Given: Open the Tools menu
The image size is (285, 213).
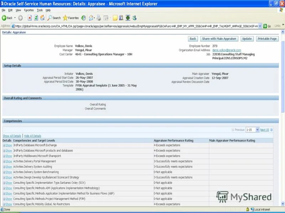Looking at the screenshot, I should tap(40, 10).
